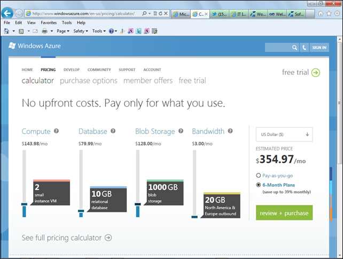Go to the COMMUNITY nav link
343x259 pixels.
[99, 70]
